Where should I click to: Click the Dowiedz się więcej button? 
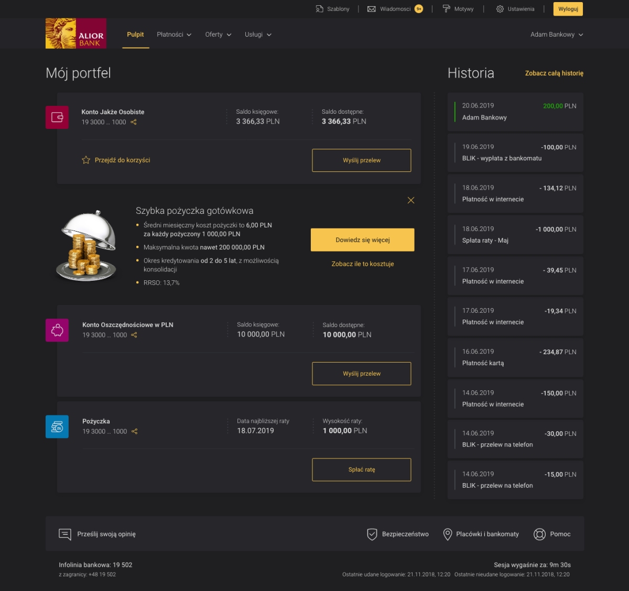click(x=363, y=240)
